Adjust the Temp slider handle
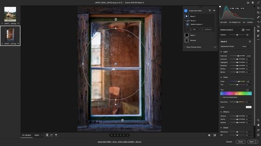Screen dimensions: 261x146 (239, 82)
